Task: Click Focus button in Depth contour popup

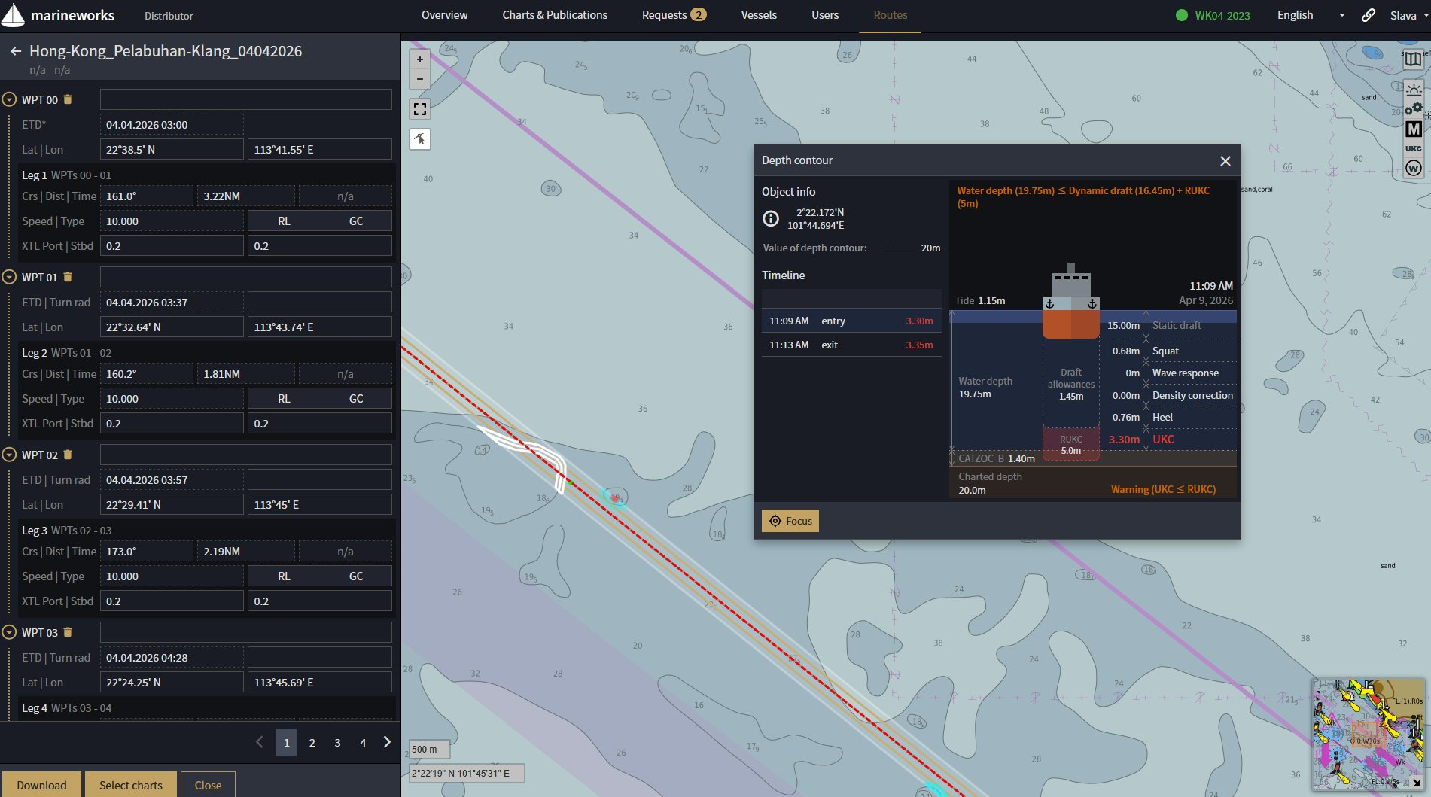Action: pos(790,521)
